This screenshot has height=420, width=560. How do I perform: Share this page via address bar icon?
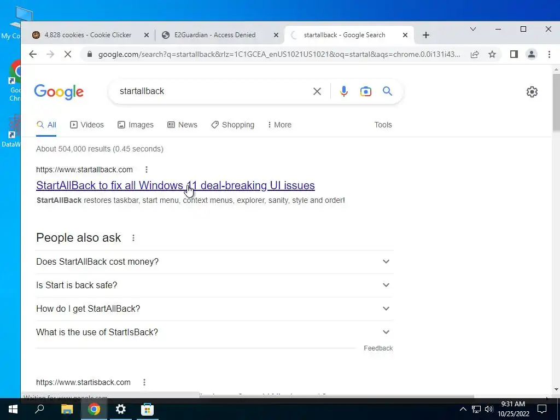475,54
